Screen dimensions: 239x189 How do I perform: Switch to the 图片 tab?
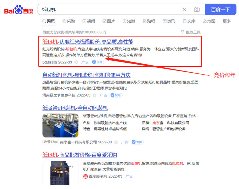pos(109,21)
